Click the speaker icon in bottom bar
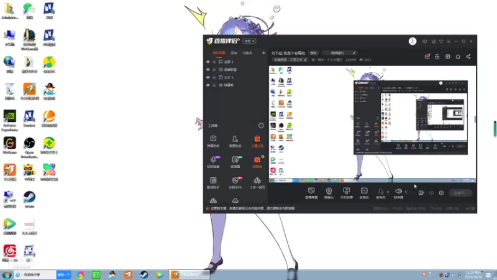Viewport: 497px width, 280px height. tap(398, 191)
